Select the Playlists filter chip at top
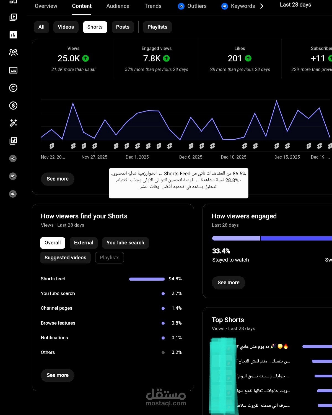 157,27
